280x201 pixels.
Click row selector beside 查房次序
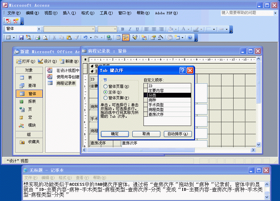pyautogui.click(x=146, y=114)
